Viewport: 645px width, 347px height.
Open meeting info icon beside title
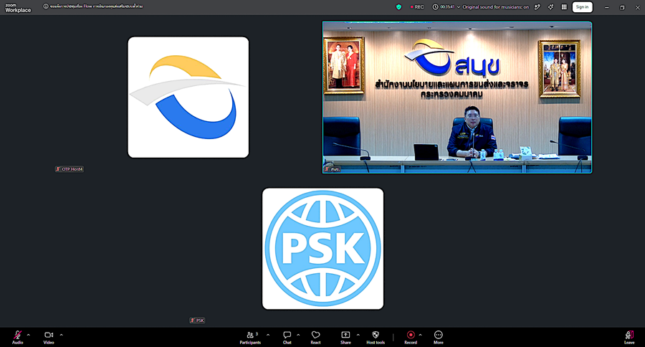pos(46,6)
